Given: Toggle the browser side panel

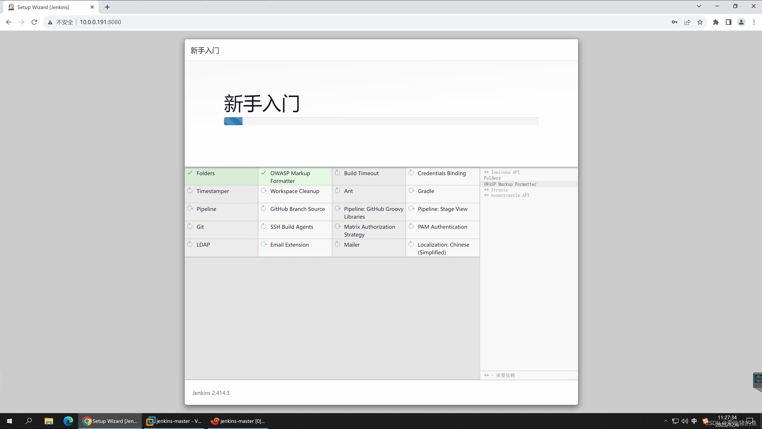Looking at the screenshot, I should [728, 22].
